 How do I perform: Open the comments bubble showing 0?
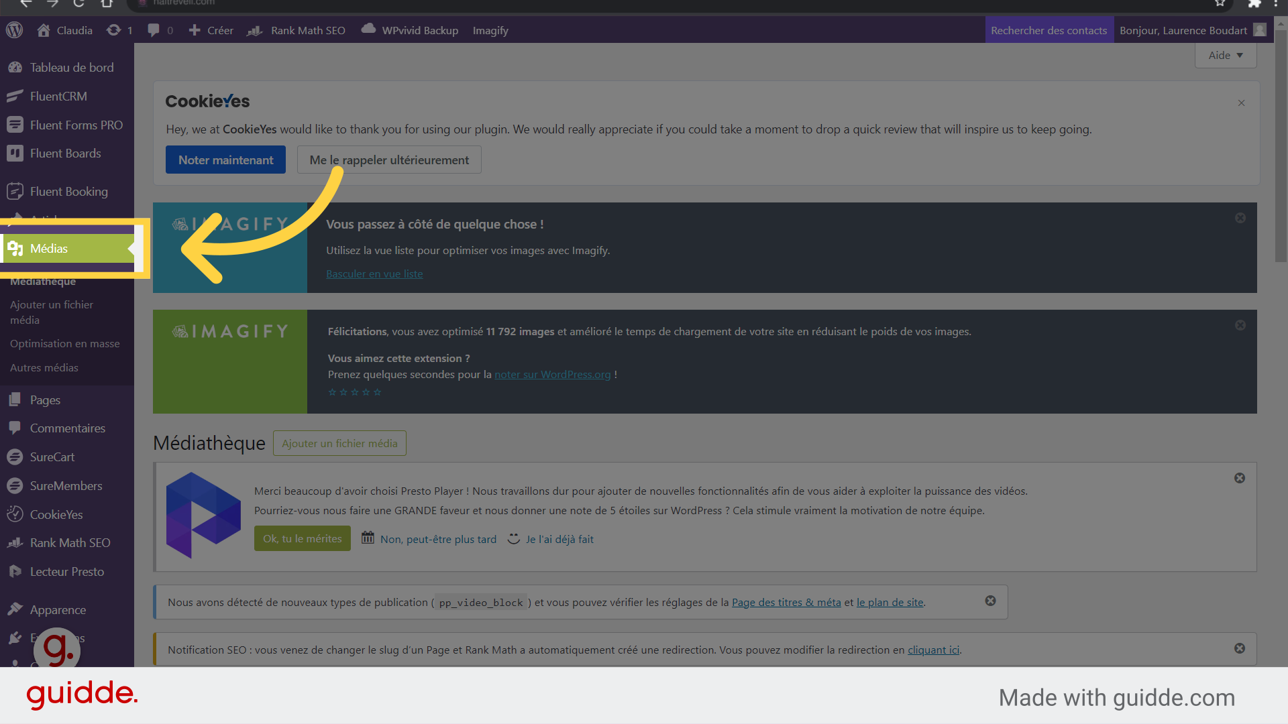coord(160,30)
